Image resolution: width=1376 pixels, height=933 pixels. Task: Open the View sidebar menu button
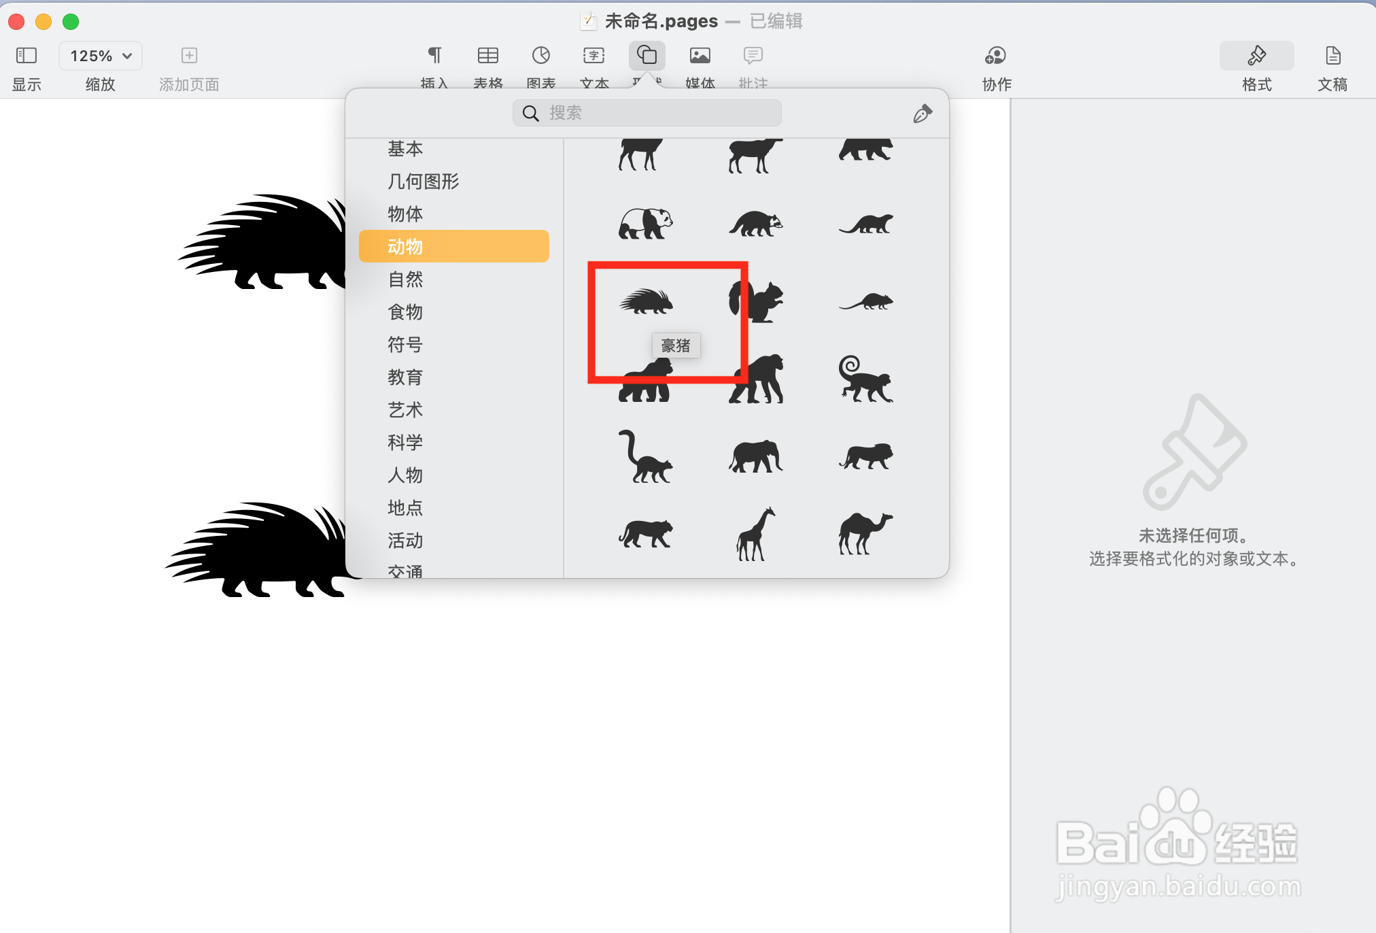(x=27, y=56)
